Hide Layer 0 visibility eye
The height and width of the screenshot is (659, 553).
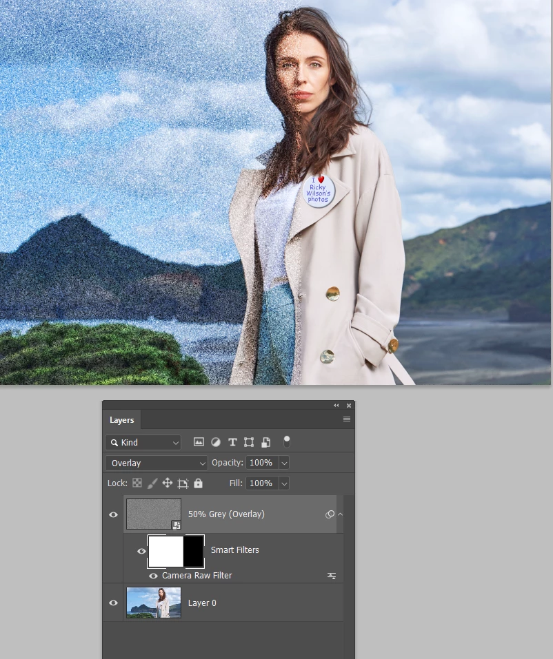[x=113, y=603]
